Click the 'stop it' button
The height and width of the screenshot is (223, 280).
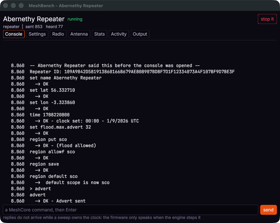pos(267,19)
